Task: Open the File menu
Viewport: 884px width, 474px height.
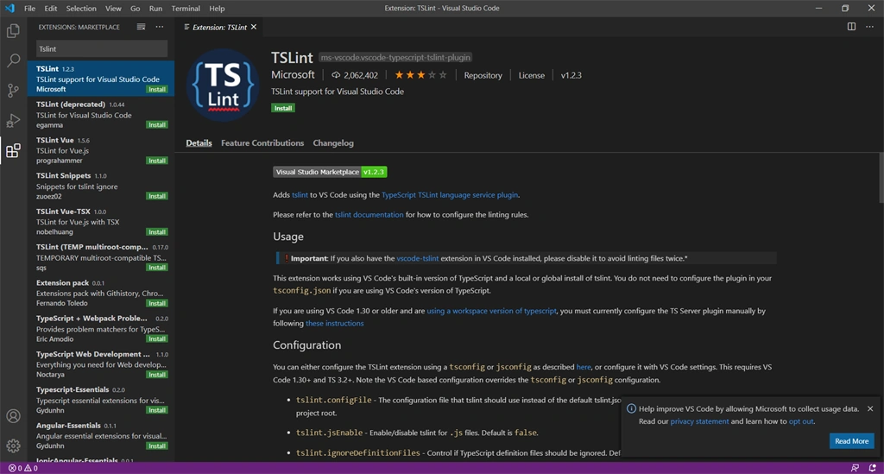Action: click(30, 9)
